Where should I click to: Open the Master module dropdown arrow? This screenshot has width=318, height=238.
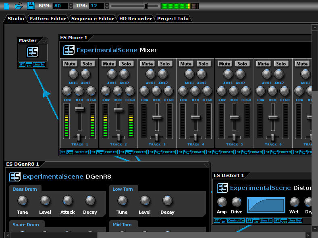(44, 41)
